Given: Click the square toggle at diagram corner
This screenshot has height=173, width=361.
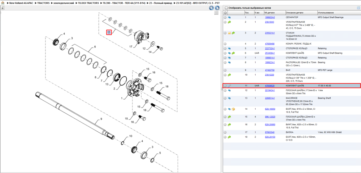Looking at the screenshot, I should click(x=216, y=13).
